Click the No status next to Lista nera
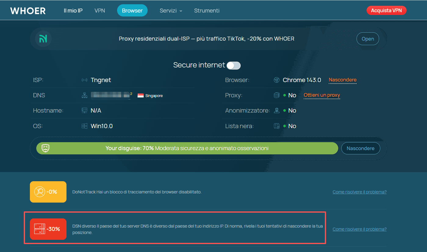 point(292,126)
